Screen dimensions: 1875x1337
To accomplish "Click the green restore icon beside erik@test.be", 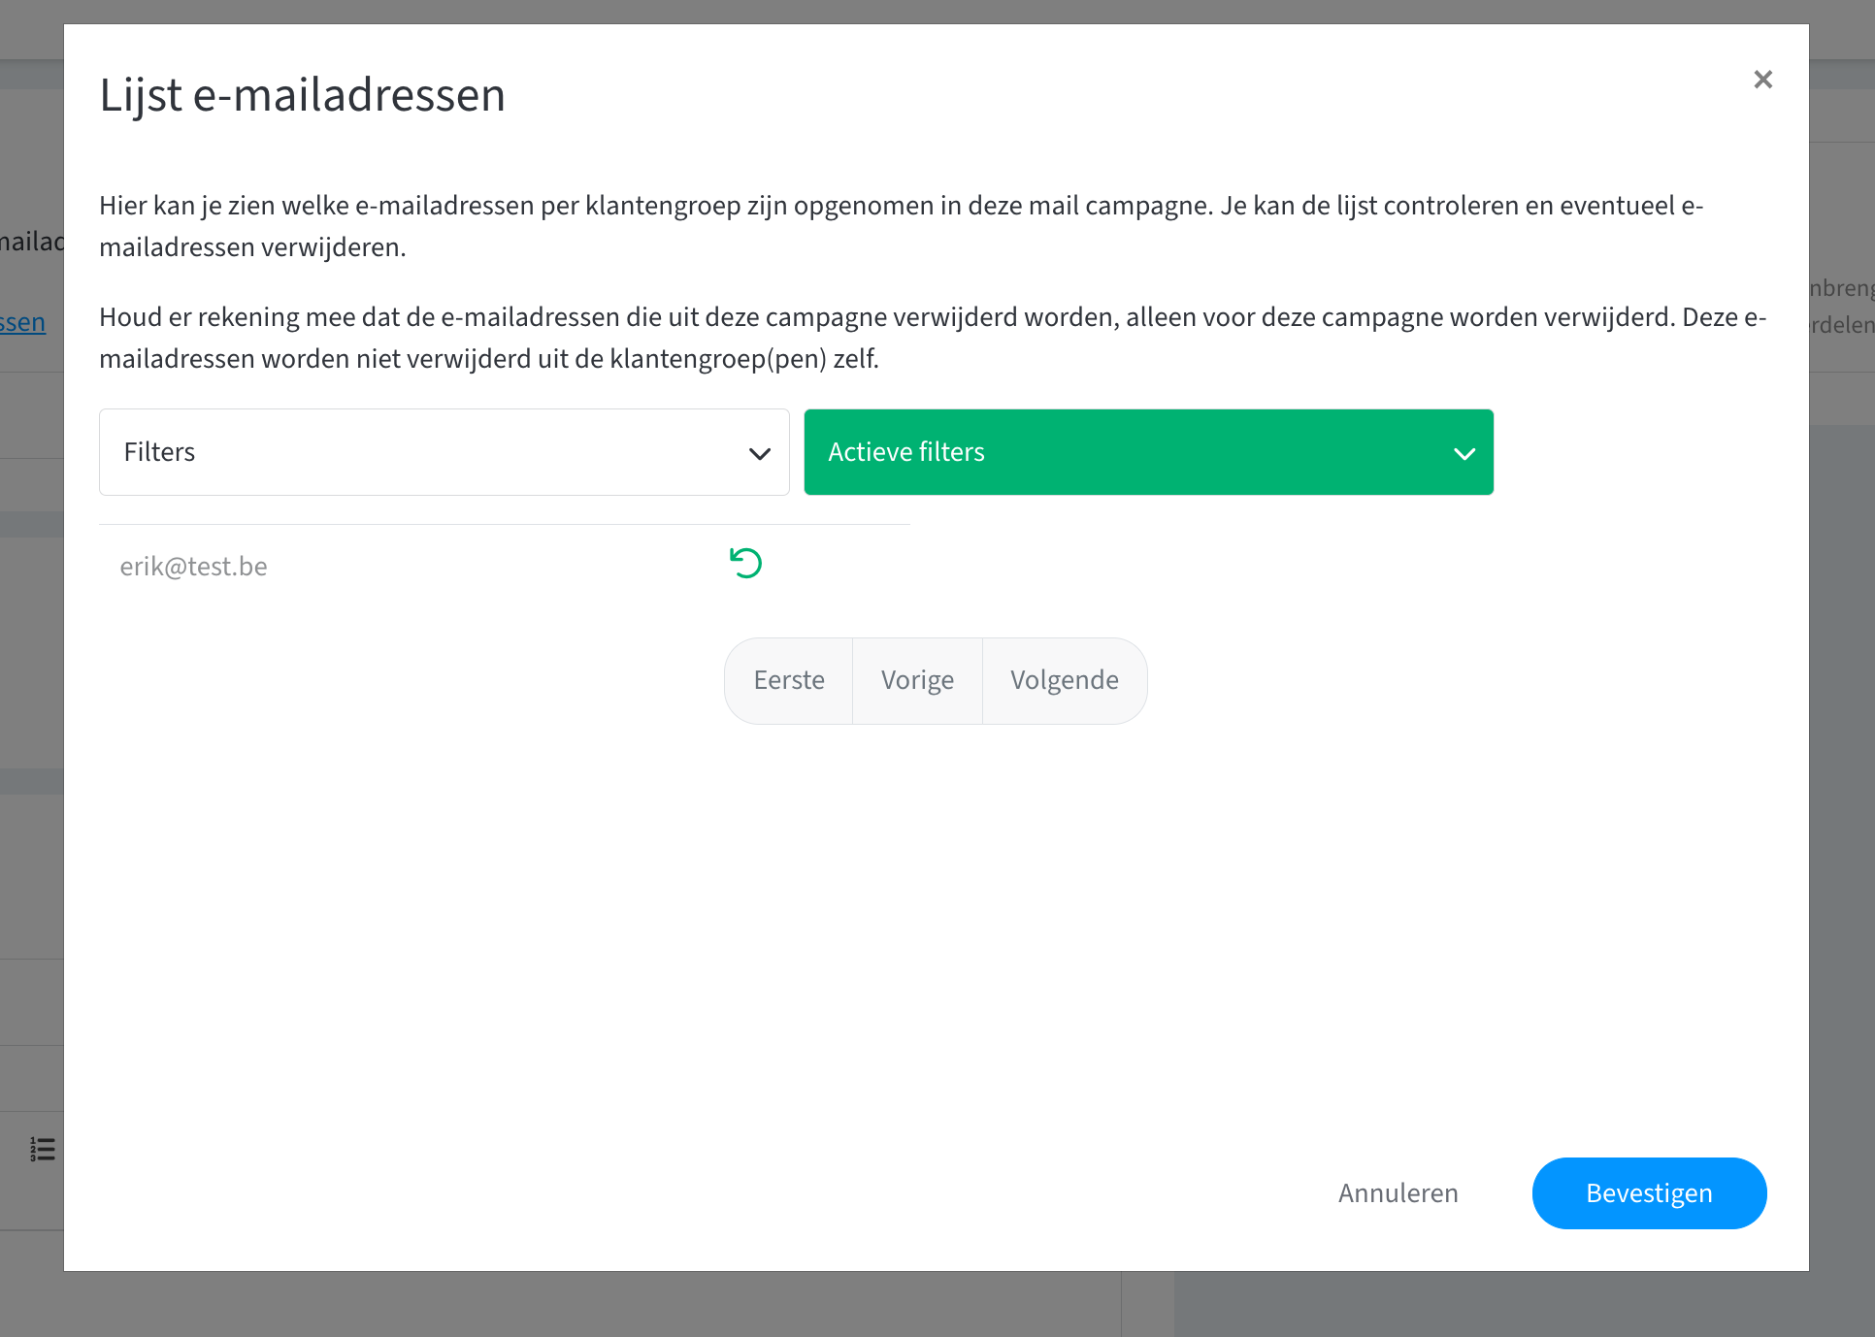I will (745, 563).
